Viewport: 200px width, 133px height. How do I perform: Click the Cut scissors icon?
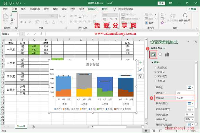(11, 15)
